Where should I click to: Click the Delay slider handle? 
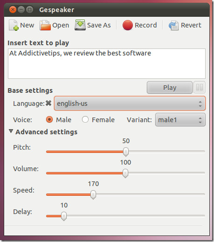[64, 216]
